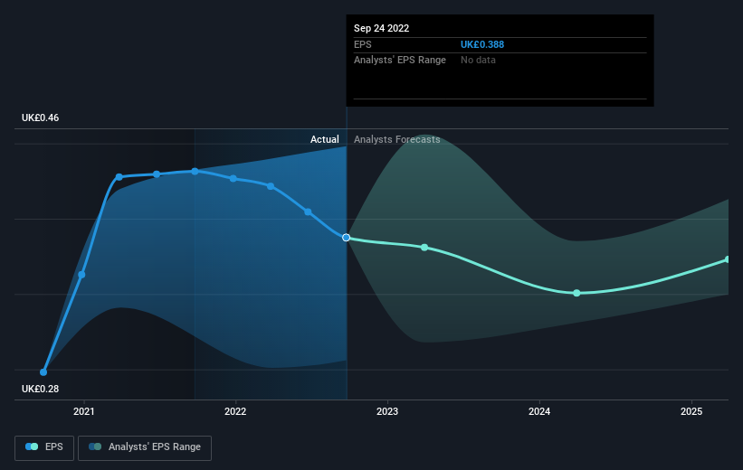The image size is (743, 470).
Task: Click the second 2021 EPS plateau point
Action: click(x=157, y=174)
